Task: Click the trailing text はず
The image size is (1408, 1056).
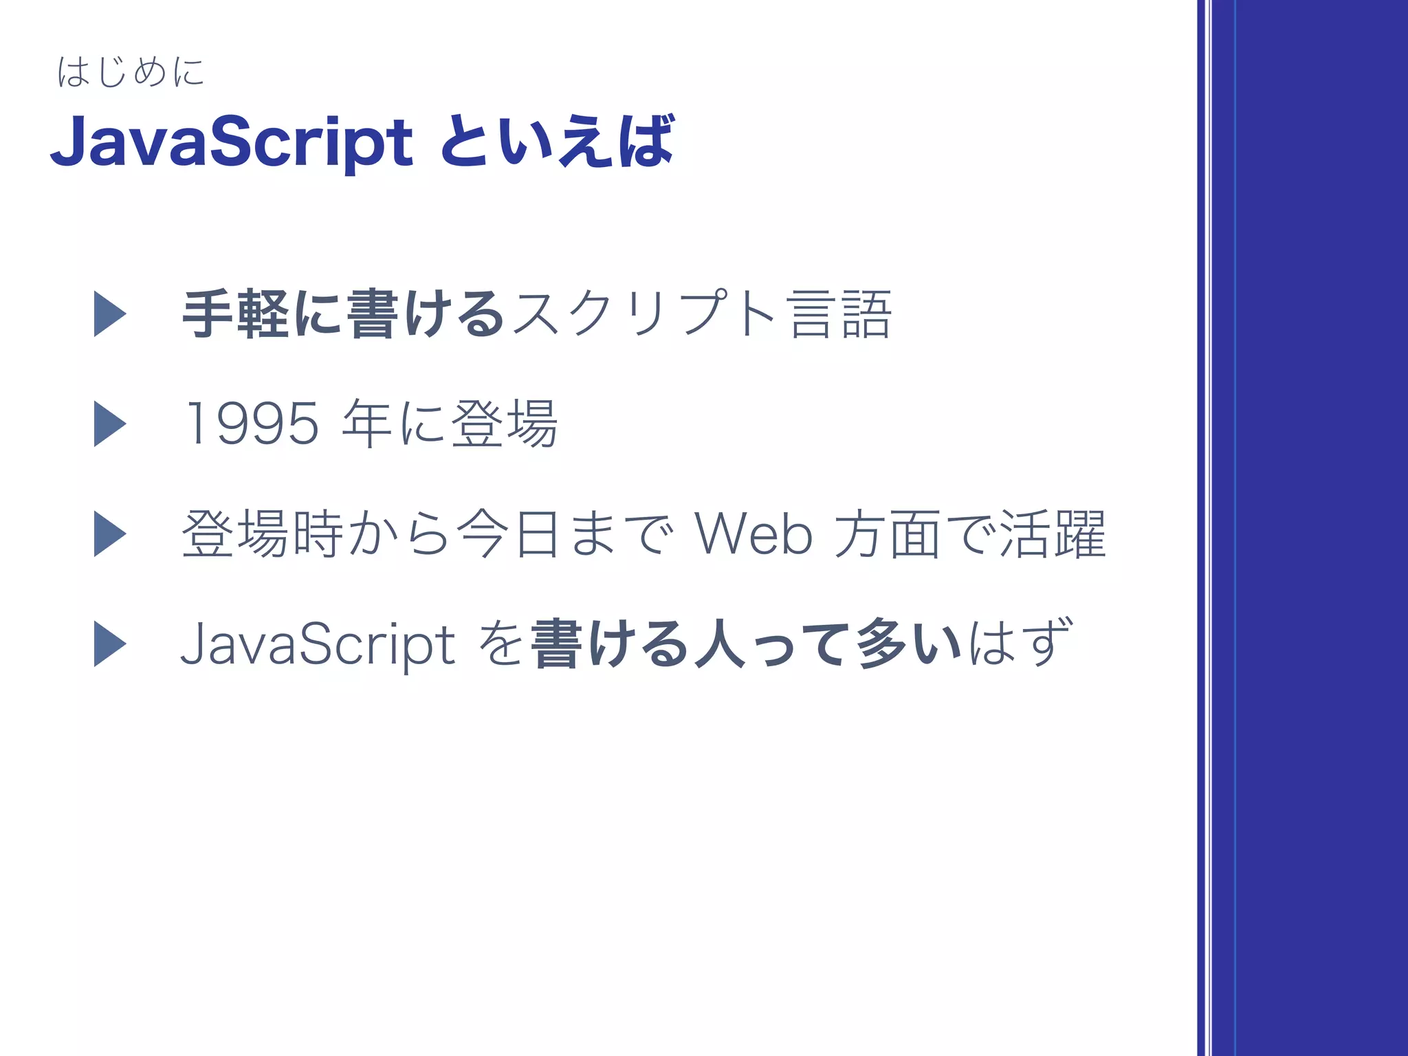Action: pos(1020,643)
